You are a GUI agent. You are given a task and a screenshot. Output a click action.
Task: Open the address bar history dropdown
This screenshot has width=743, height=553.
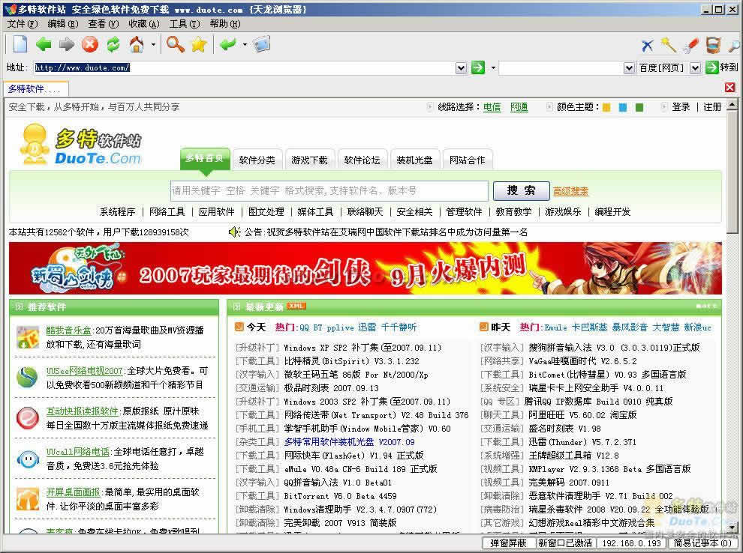[x=461, y=68]
